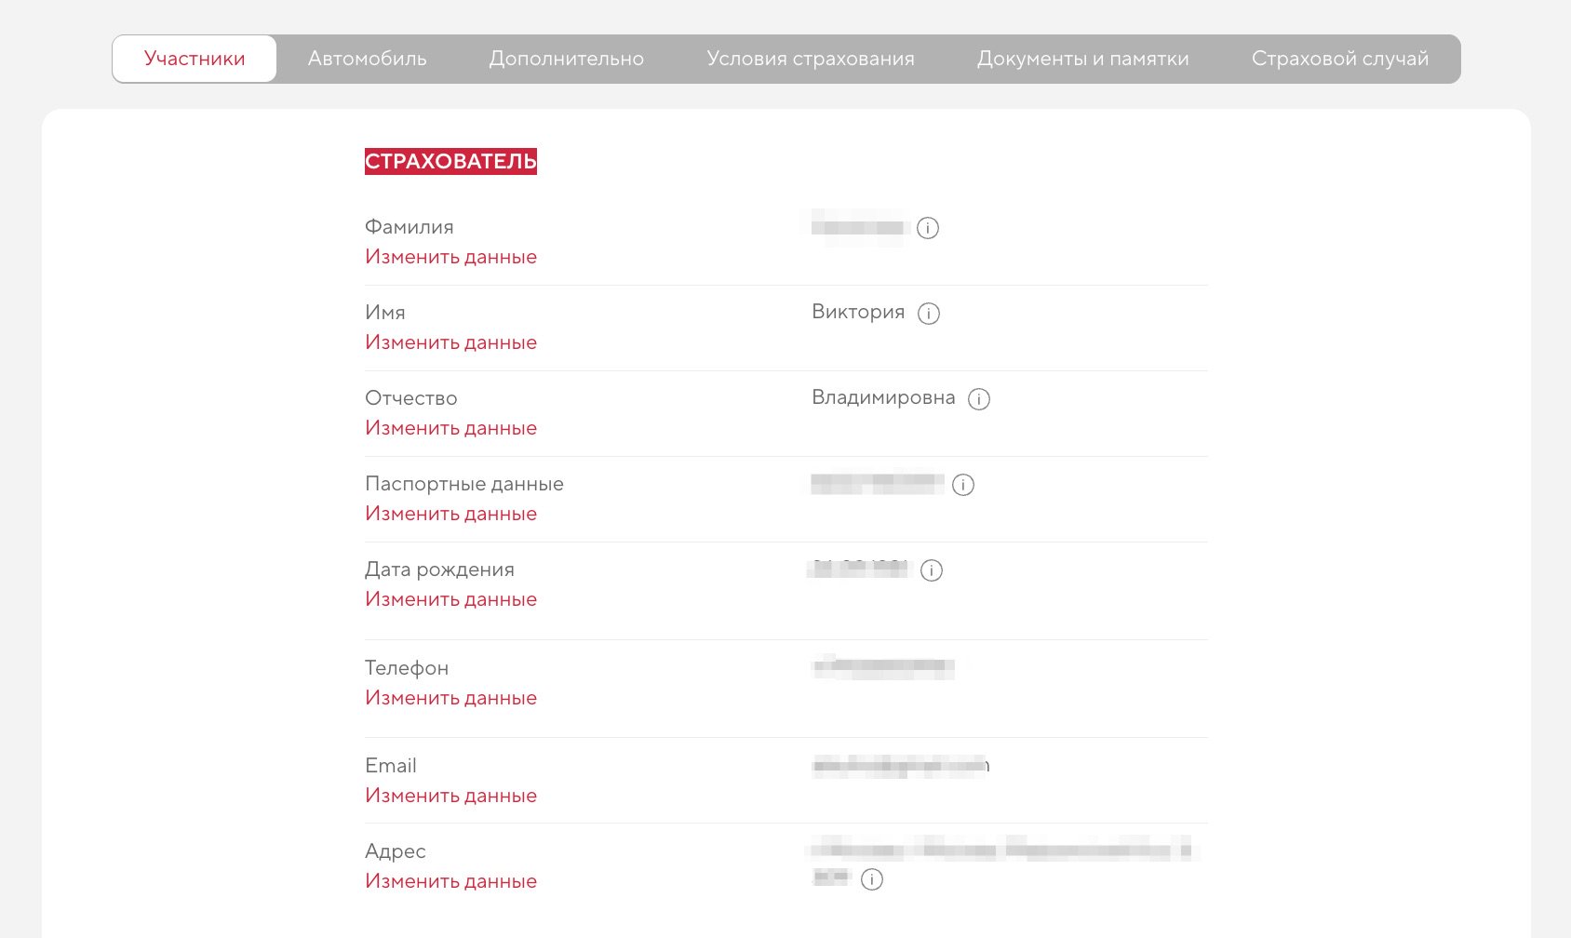
Task: Click info icon beside name Виктория
Action: 929,314
